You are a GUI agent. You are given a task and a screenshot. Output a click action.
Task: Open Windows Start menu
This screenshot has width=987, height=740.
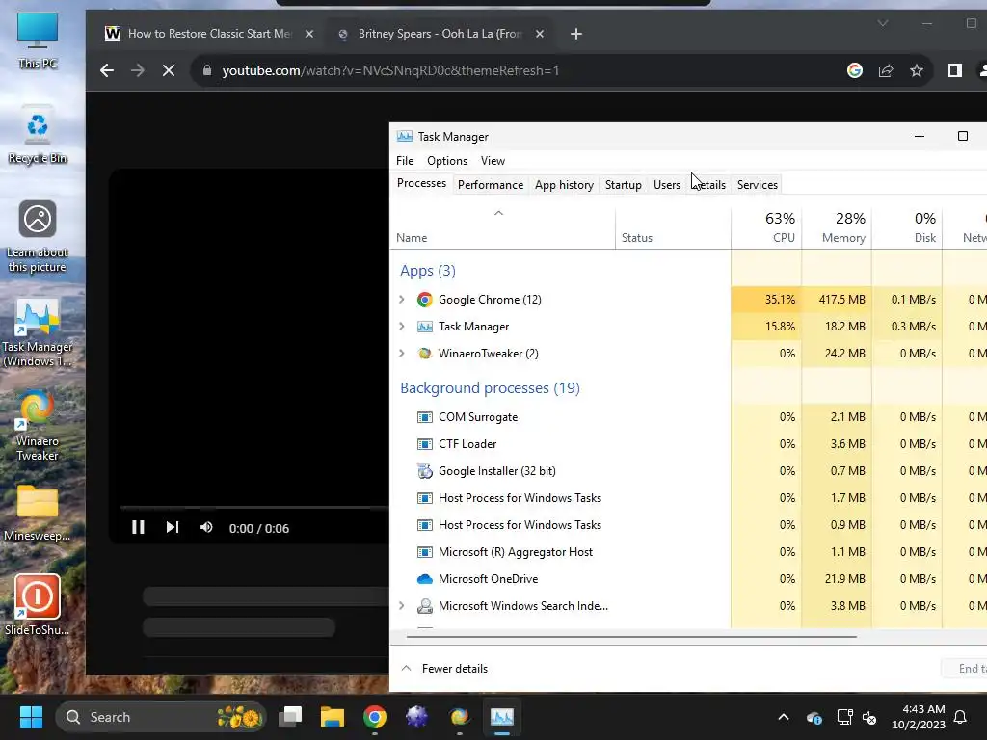pyautogui.click(x=31, y=717)
